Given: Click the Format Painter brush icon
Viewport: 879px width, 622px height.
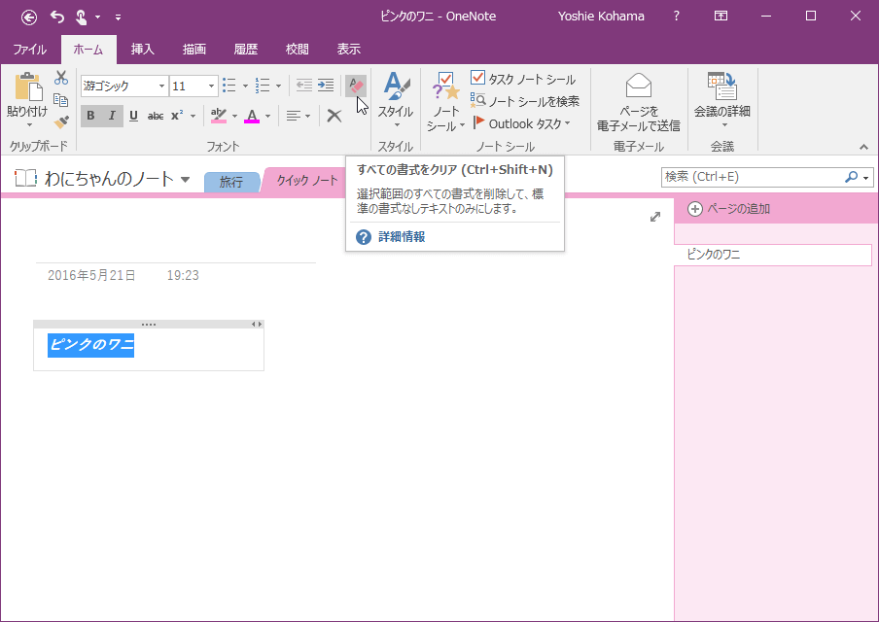Looking at the screenshot, I should coord(61,122).
